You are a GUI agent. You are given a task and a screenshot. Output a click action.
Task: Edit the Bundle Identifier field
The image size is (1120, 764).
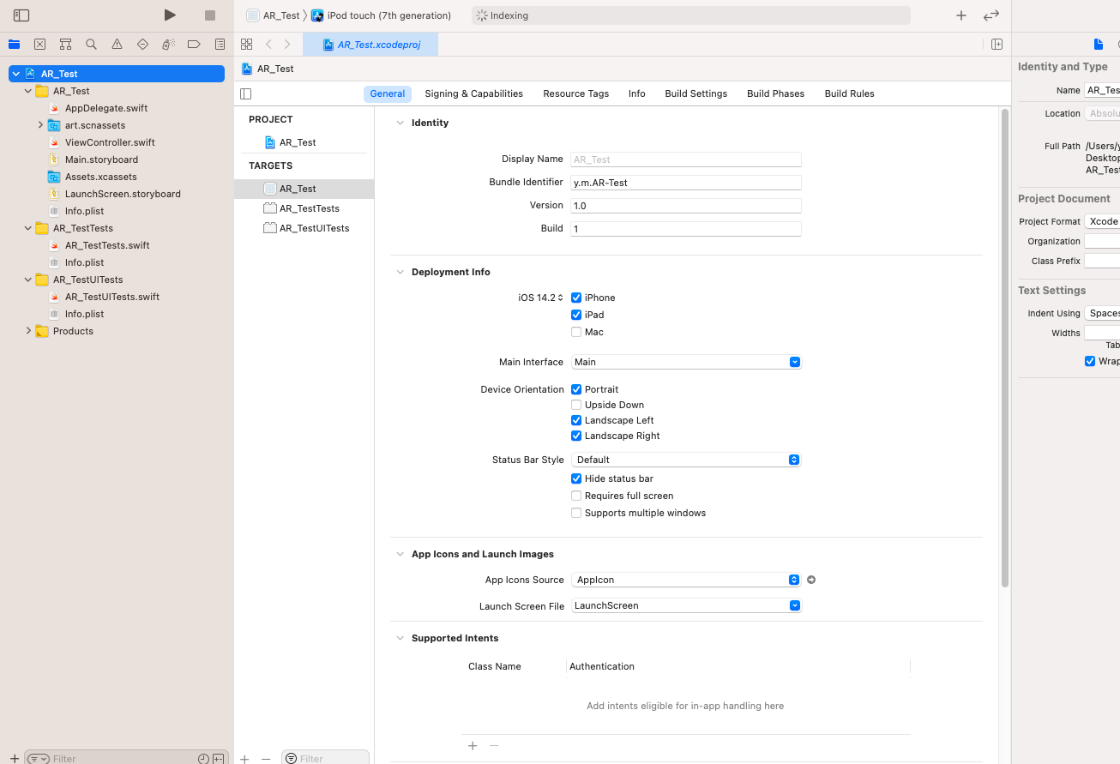click(685, 182)
